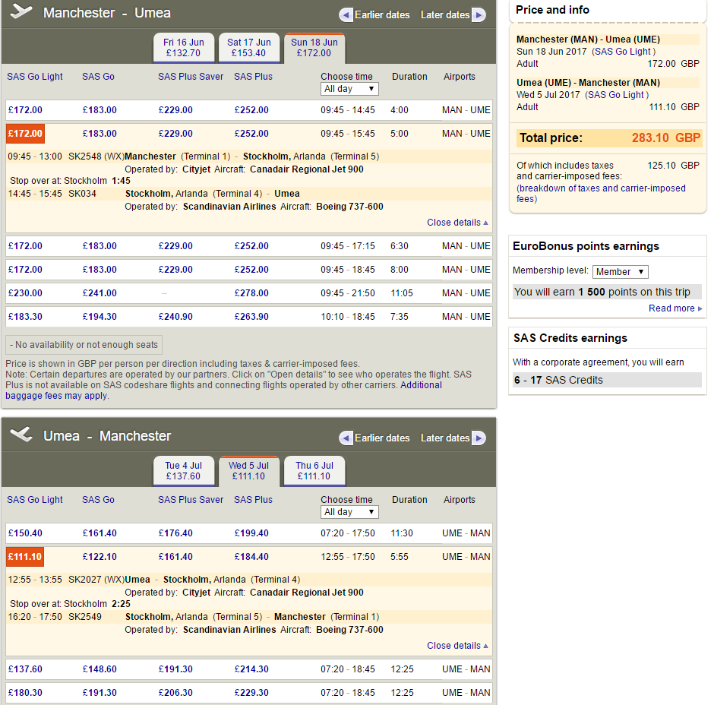Select the Sun 18 Jun £172.00 tab
Image resolution: width=714 pixels, height=705 pixels.
314,48
